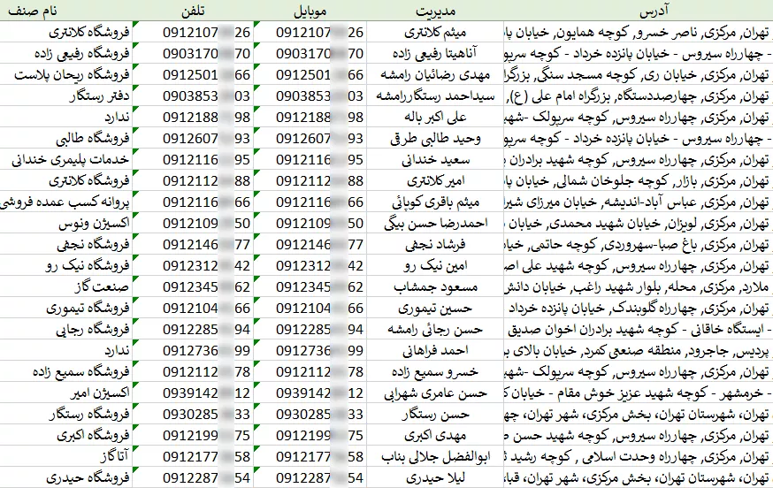This screenshot has height=488, width=773.
Task: Select the address cell of لیلا حیدری
Action: 639,477
